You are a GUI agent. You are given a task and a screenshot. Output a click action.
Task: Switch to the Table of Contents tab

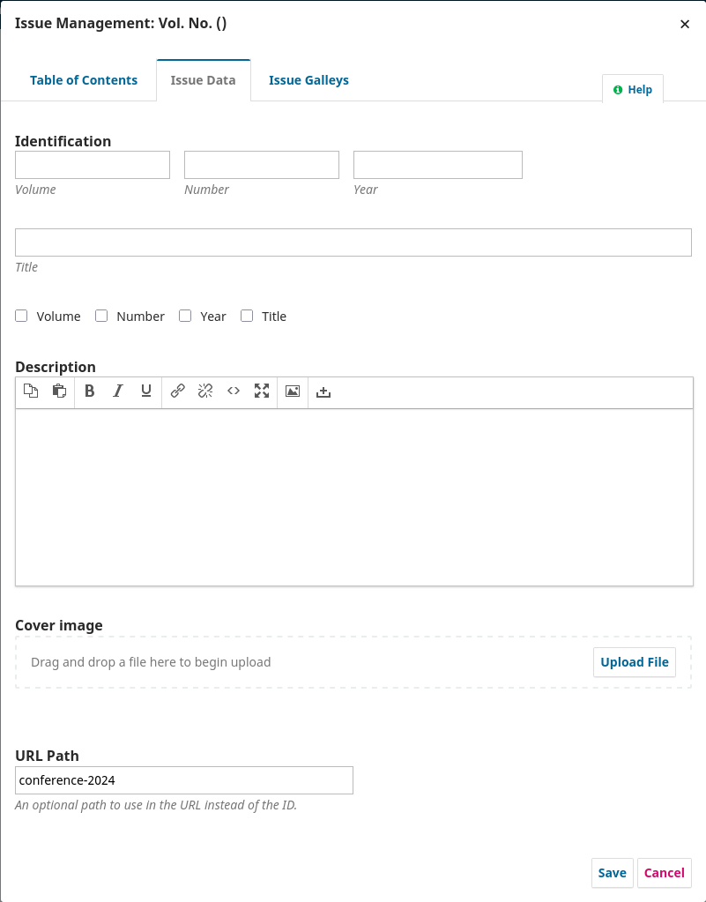84,80
